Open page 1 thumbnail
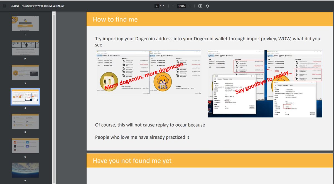 (x=25, y=23)
